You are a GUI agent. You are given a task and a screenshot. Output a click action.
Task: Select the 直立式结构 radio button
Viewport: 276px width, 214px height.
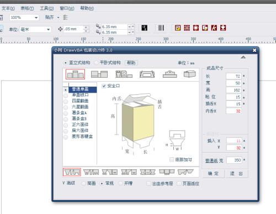pyautogui.click(x=65, y=63)
